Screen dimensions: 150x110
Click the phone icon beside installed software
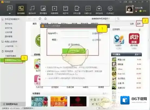pyautogui.click(x=3, y=19)
